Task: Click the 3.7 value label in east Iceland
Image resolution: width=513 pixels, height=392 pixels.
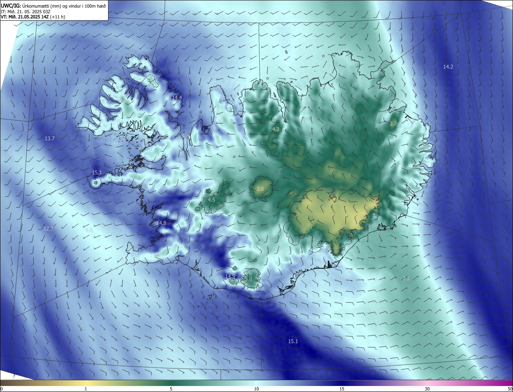Action: [x=393, y=124]
